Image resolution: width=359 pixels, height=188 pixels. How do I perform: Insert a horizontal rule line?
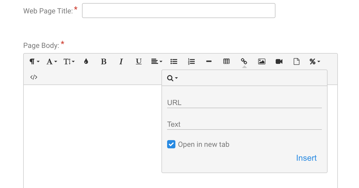(209, 62)
